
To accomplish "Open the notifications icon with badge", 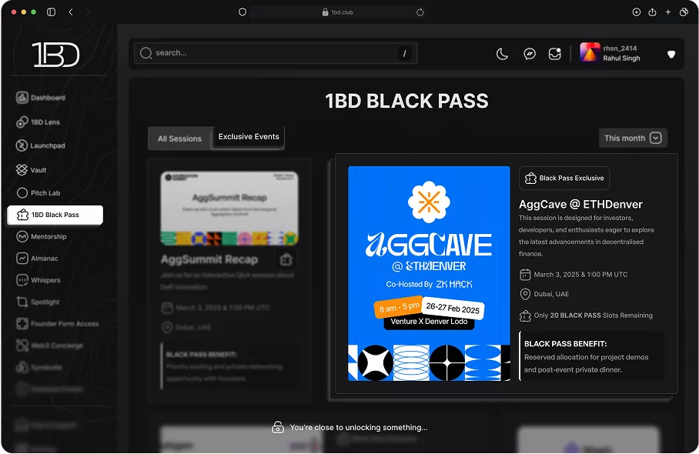I will click(554, 54).
